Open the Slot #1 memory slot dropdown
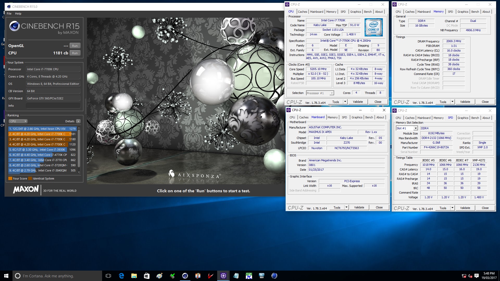Screen dimensions: 500x281 pos(407,128)
